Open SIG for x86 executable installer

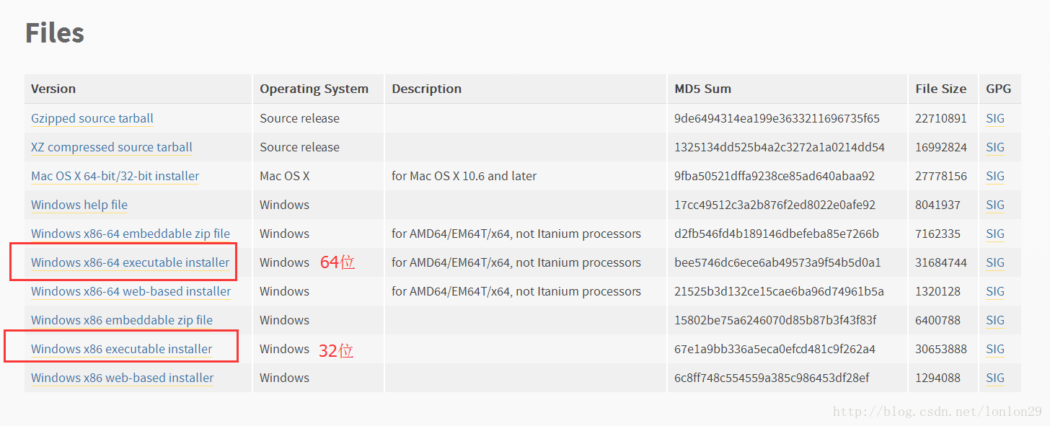pos(995,349)
